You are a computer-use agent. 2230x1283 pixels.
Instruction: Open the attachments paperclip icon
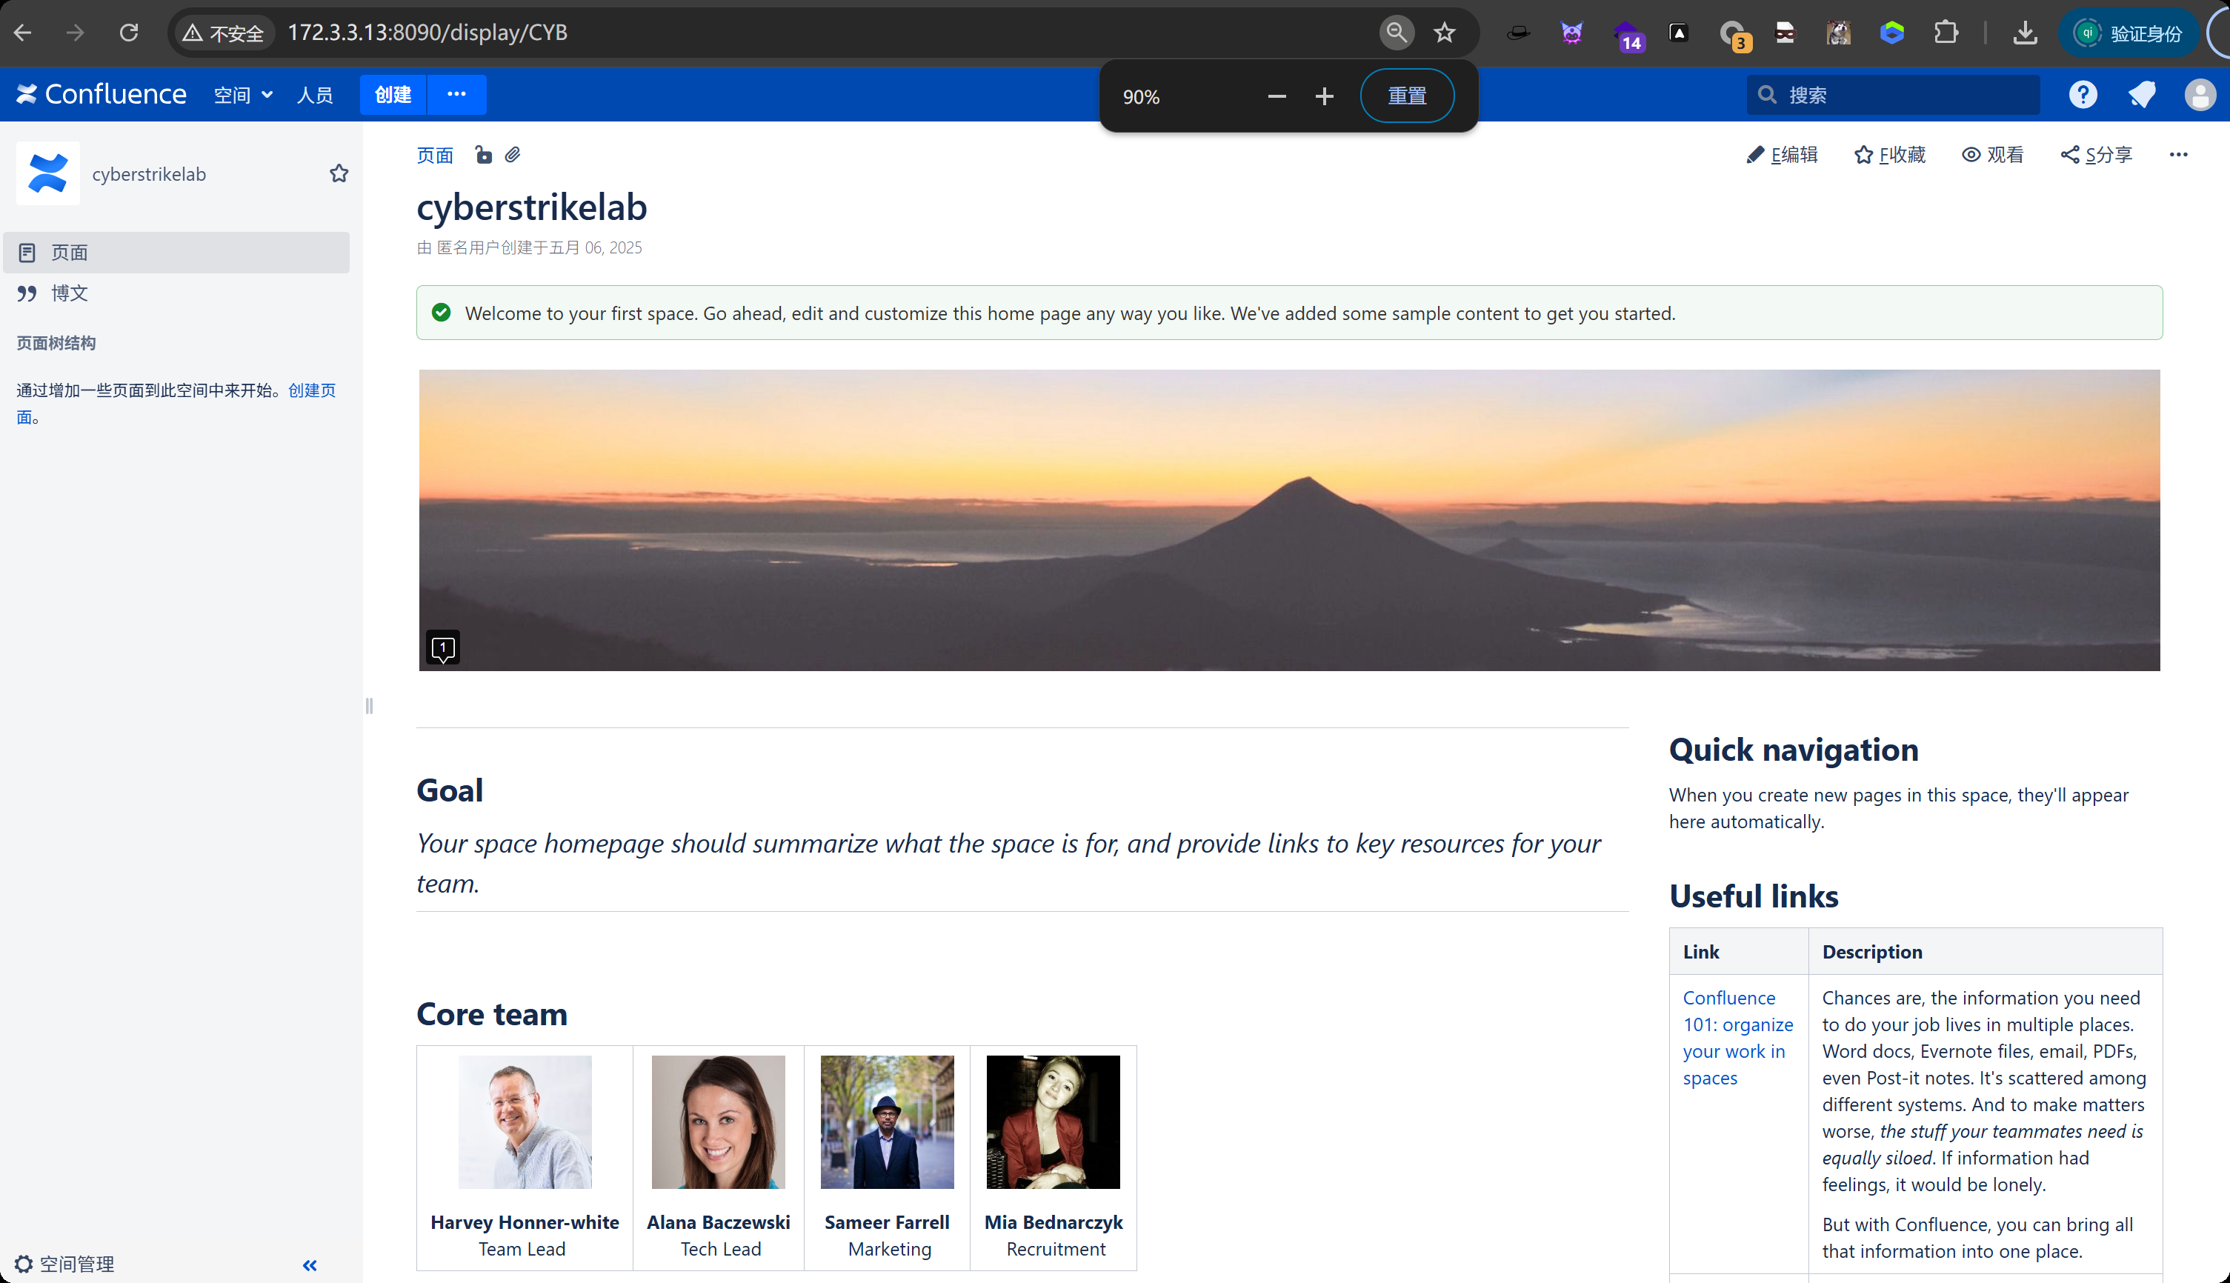tap(513, 155)
